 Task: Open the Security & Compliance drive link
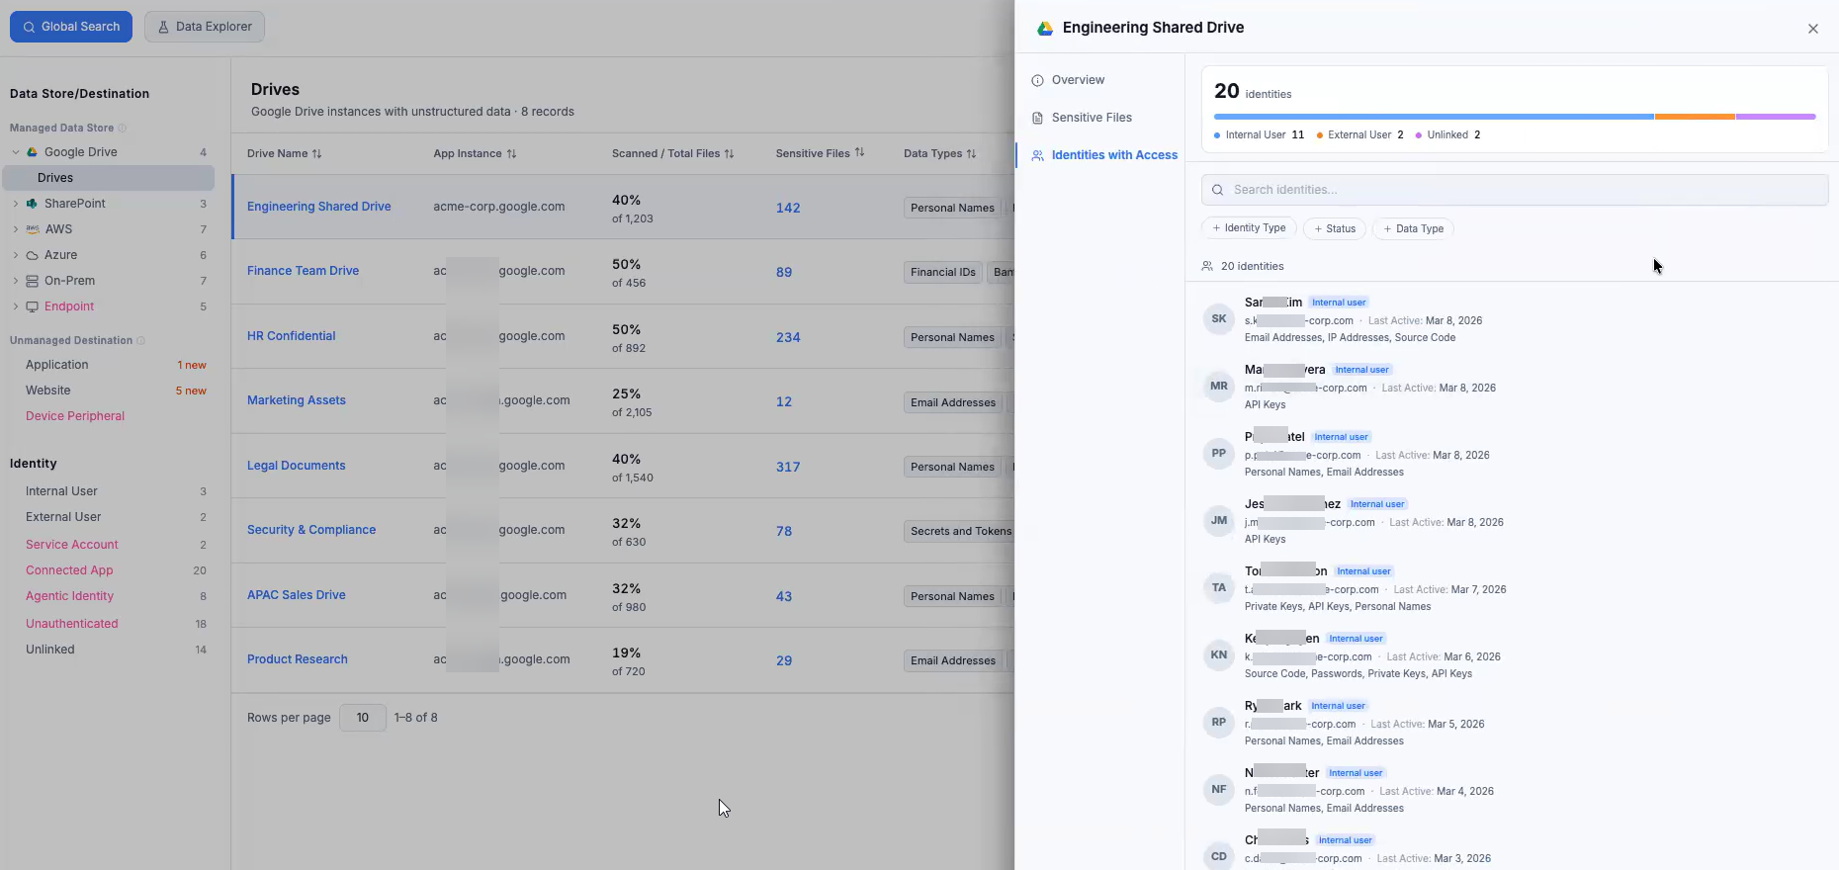tap(311, 530)
